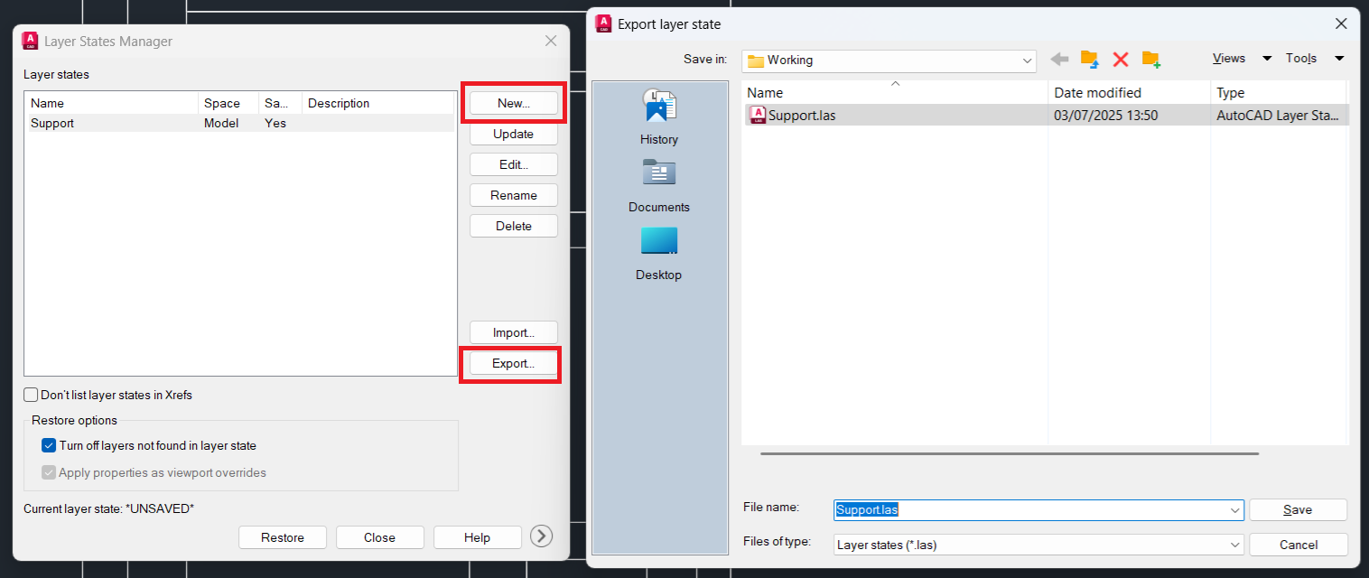Open the Tools menu

pos(1301,59)
